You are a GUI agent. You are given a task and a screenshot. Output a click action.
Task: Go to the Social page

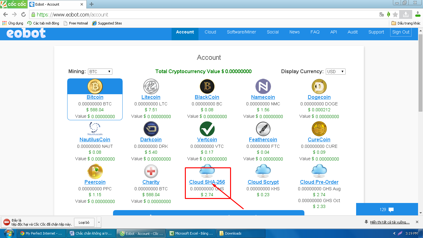pos(273,32)
